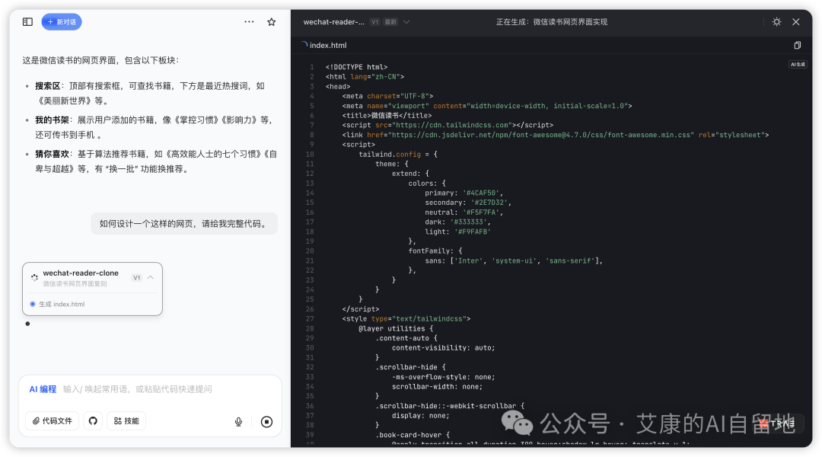Attach a file via 代码文件 button
This screenshot has height=457, width=822.
point(53,420)
